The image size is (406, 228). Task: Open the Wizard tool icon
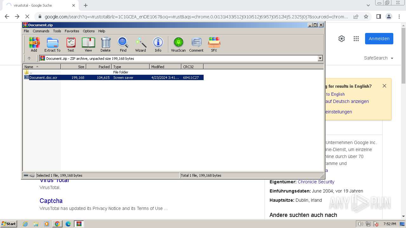(x=141, y=44)
